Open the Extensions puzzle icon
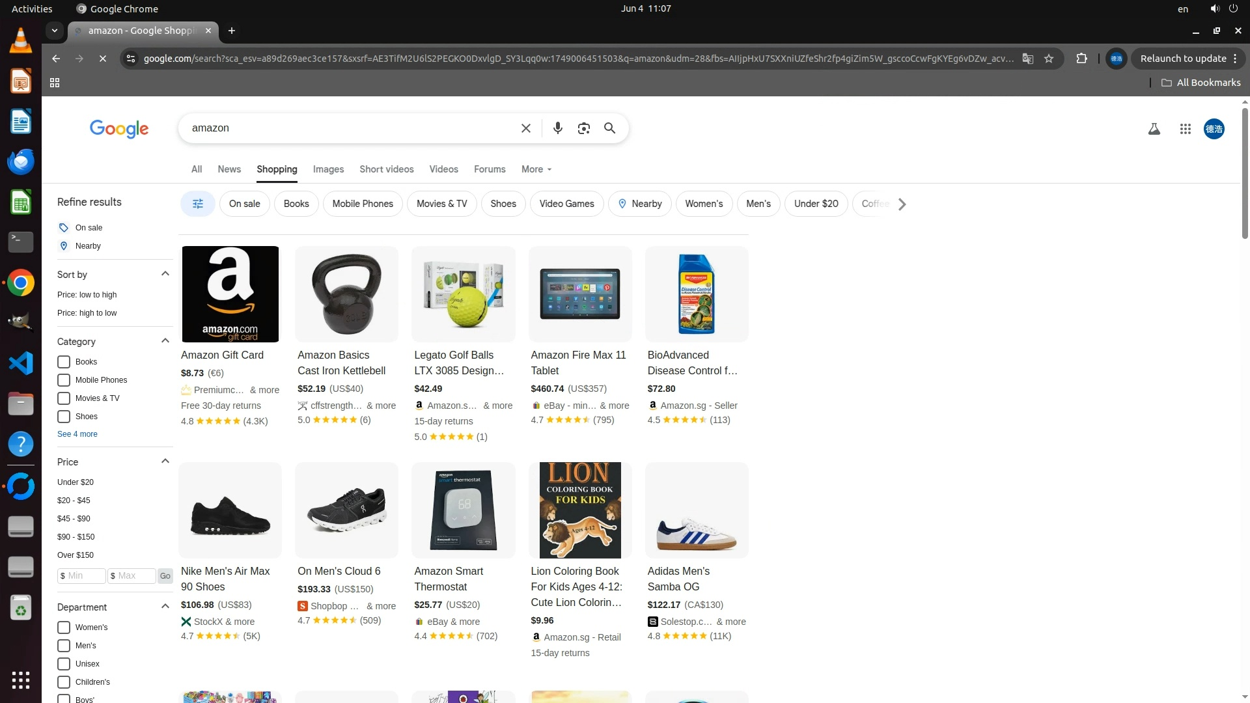Screen dimensions: 1250x703 tap(1081, 59)
